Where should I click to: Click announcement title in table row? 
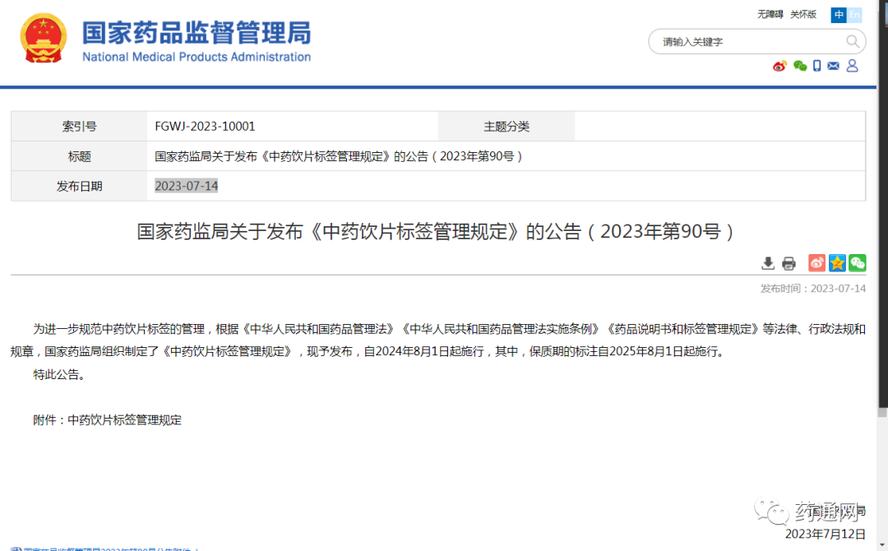click(x=338, y=156)
